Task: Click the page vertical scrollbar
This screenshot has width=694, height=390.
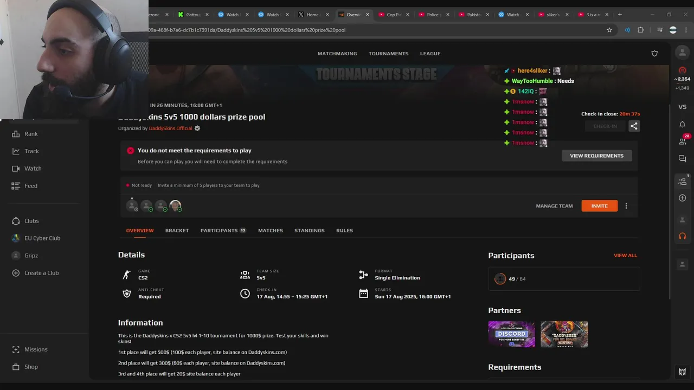Action: pyautogui.click(x=670, y=200)
